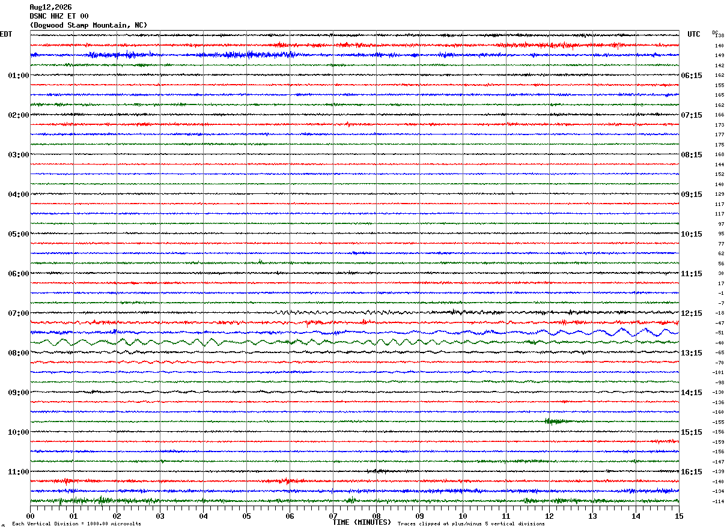The height and width of the screenshot is (532, 727).
Task: Click minute 15 on the time axis
Action: (x=679, y=516)
